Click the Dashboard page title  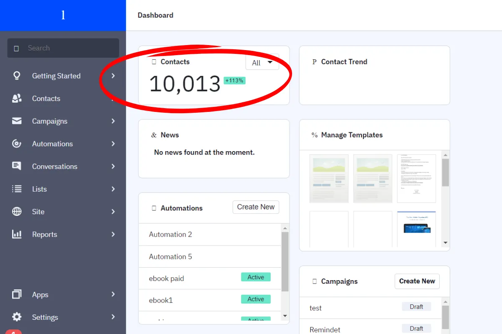(x=155, y=15)
